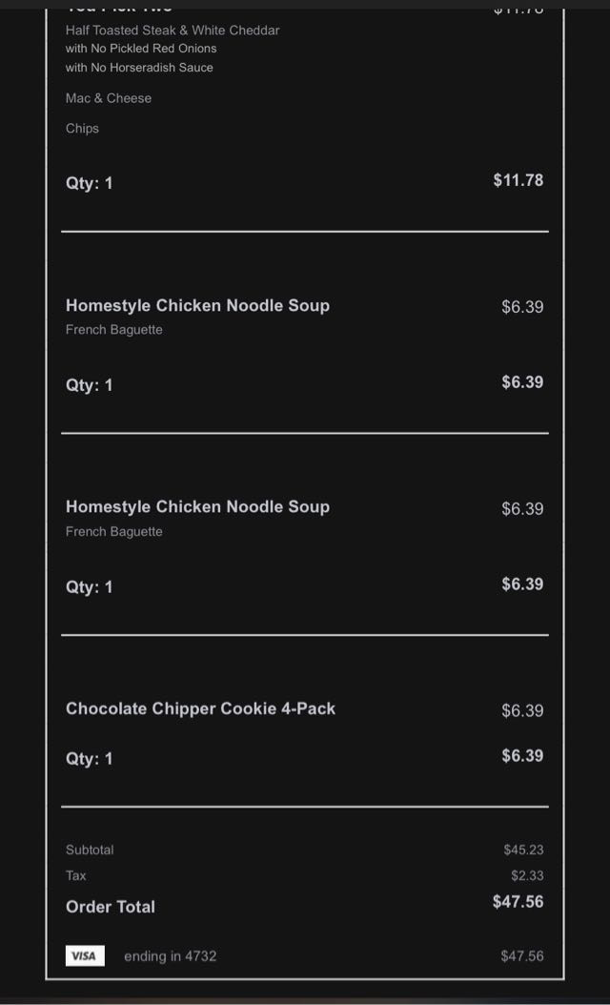This screenshot has height=1005, width=610.
Task: Select the 'ending in 4732' card text
Action: pyautogui.click(x=170, y=955)
